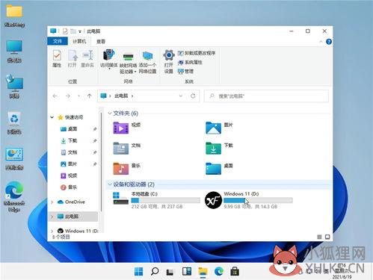Screen dimensions: 373x280
Task: Click the search This PC box
Action: [x=266, y=96]
